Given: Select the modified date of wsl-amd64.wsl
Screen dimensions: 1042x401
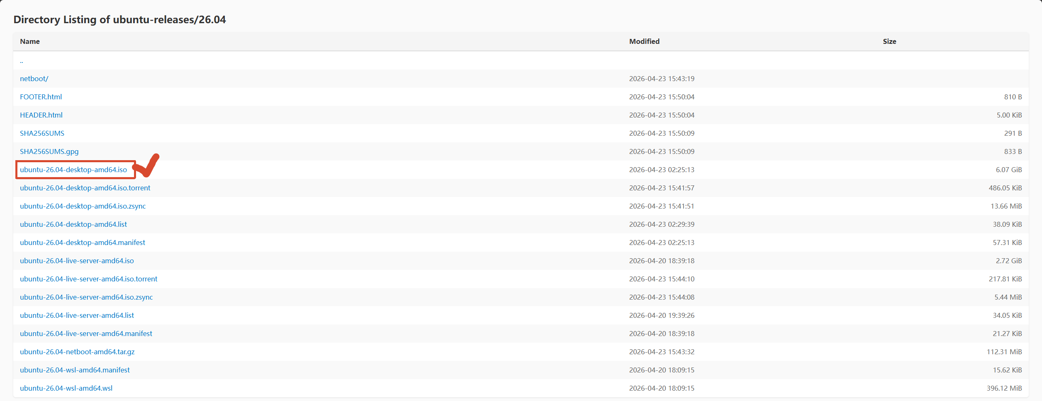Looking at the screenshot, I should pyautogui.click(x=662, y=388).
